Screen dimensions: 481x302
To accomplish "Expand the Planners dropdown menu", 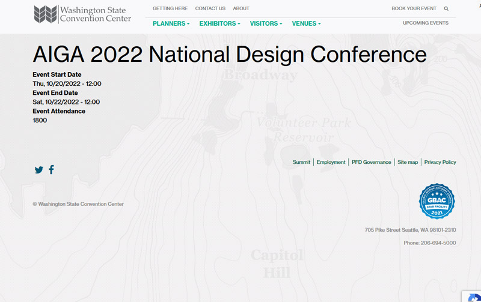I will click(x=171, y=23).
